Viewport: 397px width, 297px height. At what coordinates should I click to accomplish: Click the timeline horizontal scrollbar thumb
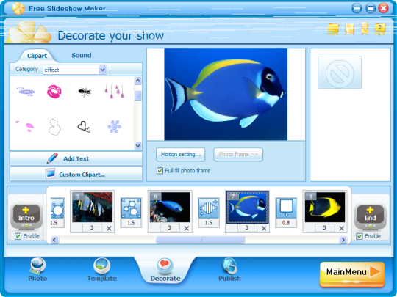200,239
